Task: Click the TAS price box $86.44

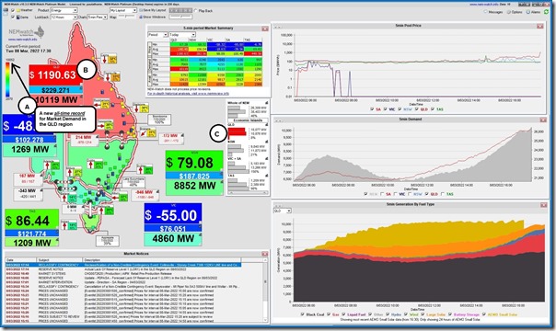Action: pos(32,220)
